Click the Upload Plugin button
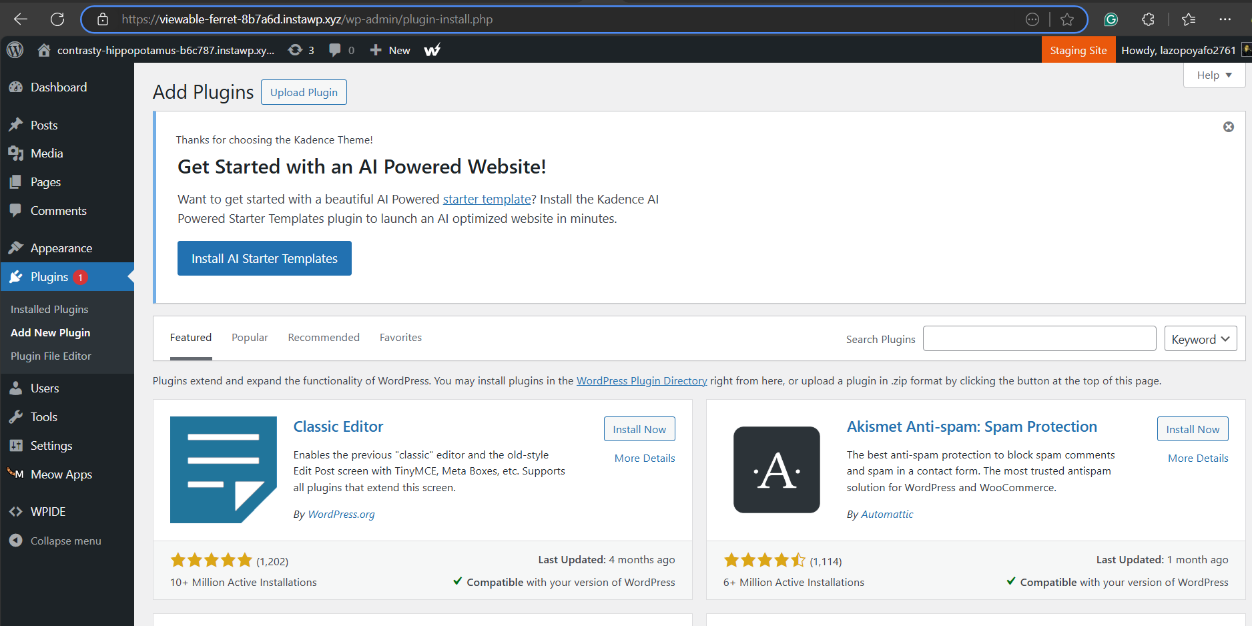Screen dimensions: 1252x626 304,92
